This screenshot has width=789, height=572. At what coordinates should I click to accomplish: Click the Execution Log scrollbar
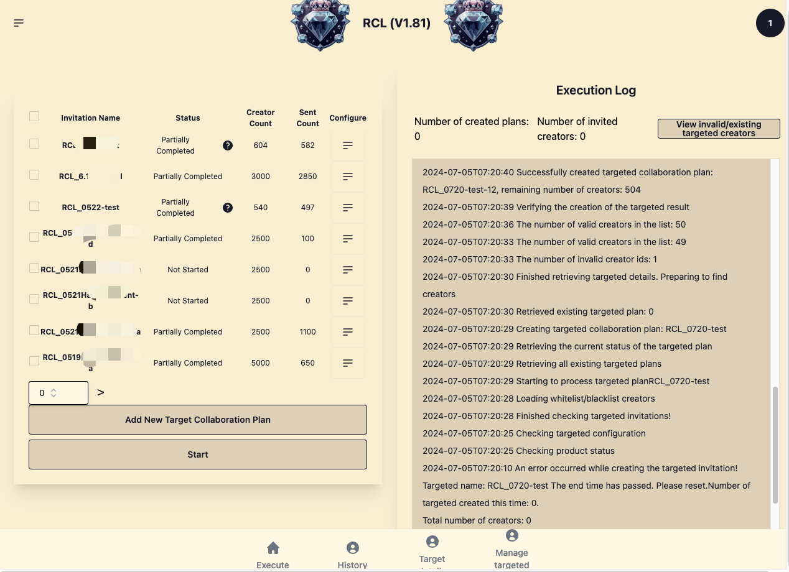tap(775, 445)
